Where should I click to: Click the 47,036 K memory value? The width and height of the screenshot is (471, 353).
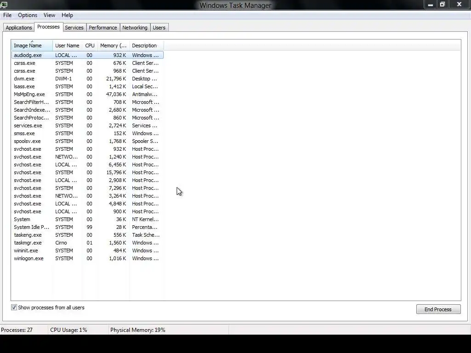coord(116,94)
